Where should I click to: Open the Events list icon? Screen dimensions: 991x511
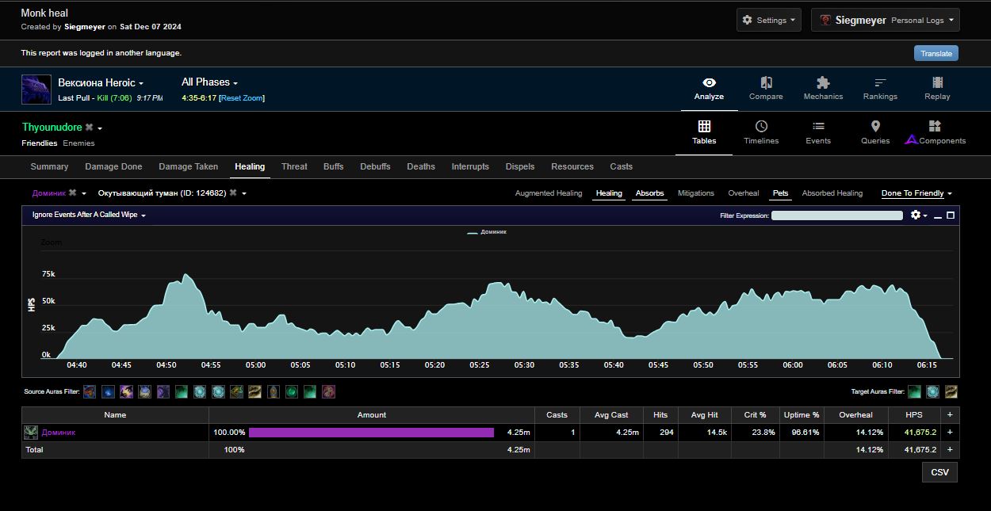click(x=818, y=127)
